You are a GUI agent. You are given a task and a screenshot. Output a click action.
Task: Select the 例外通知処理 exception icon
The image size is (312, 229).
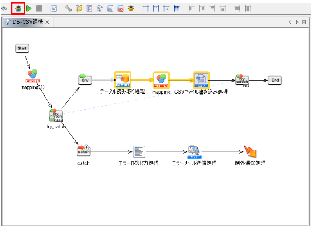(250, 151)
